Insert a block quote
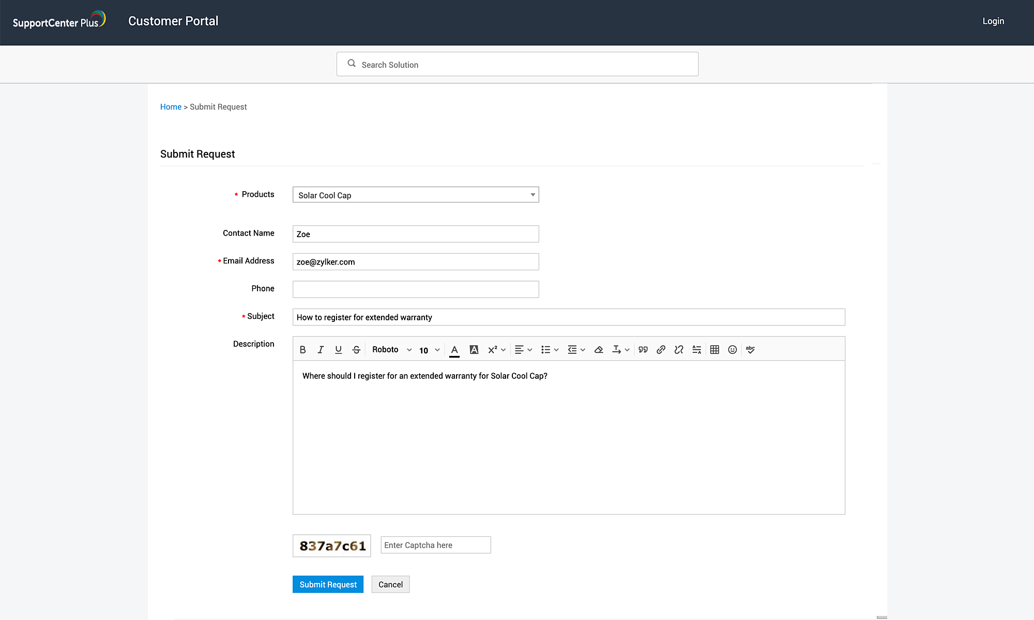The height and width of the screenshot is (620, 1034). [643, 350]
